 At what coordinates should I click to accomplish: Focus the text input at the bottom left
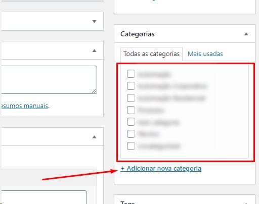44,197
